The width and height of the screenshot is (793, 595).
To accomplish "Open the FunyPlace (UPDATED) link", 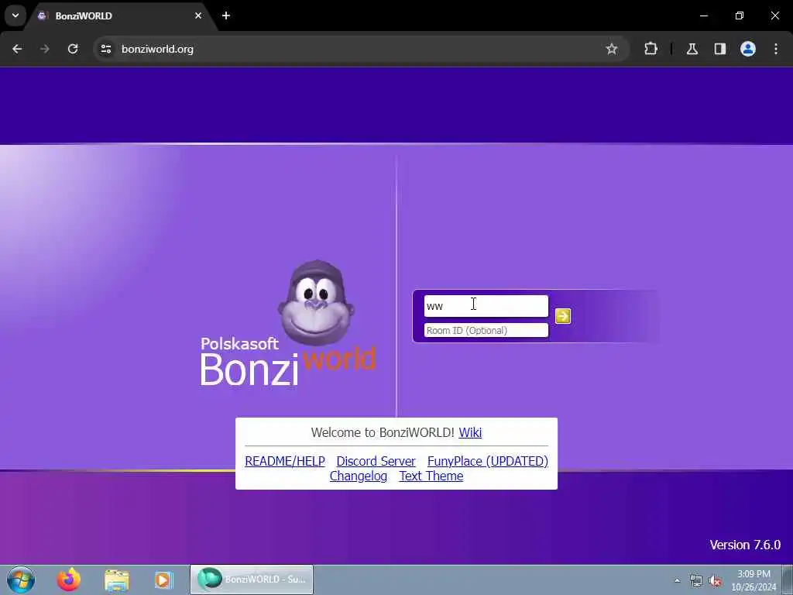I will click(488, 462).
